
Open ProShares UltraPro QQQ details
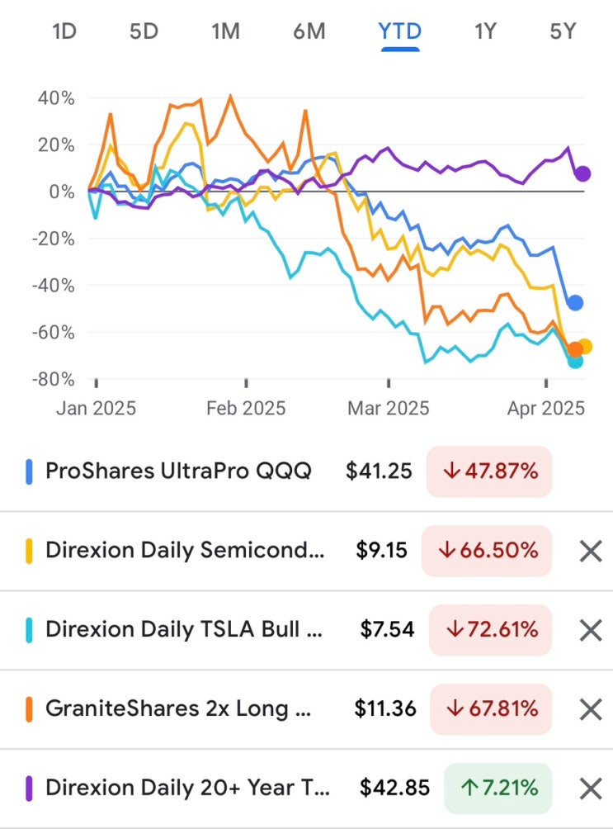click(178, 471)
